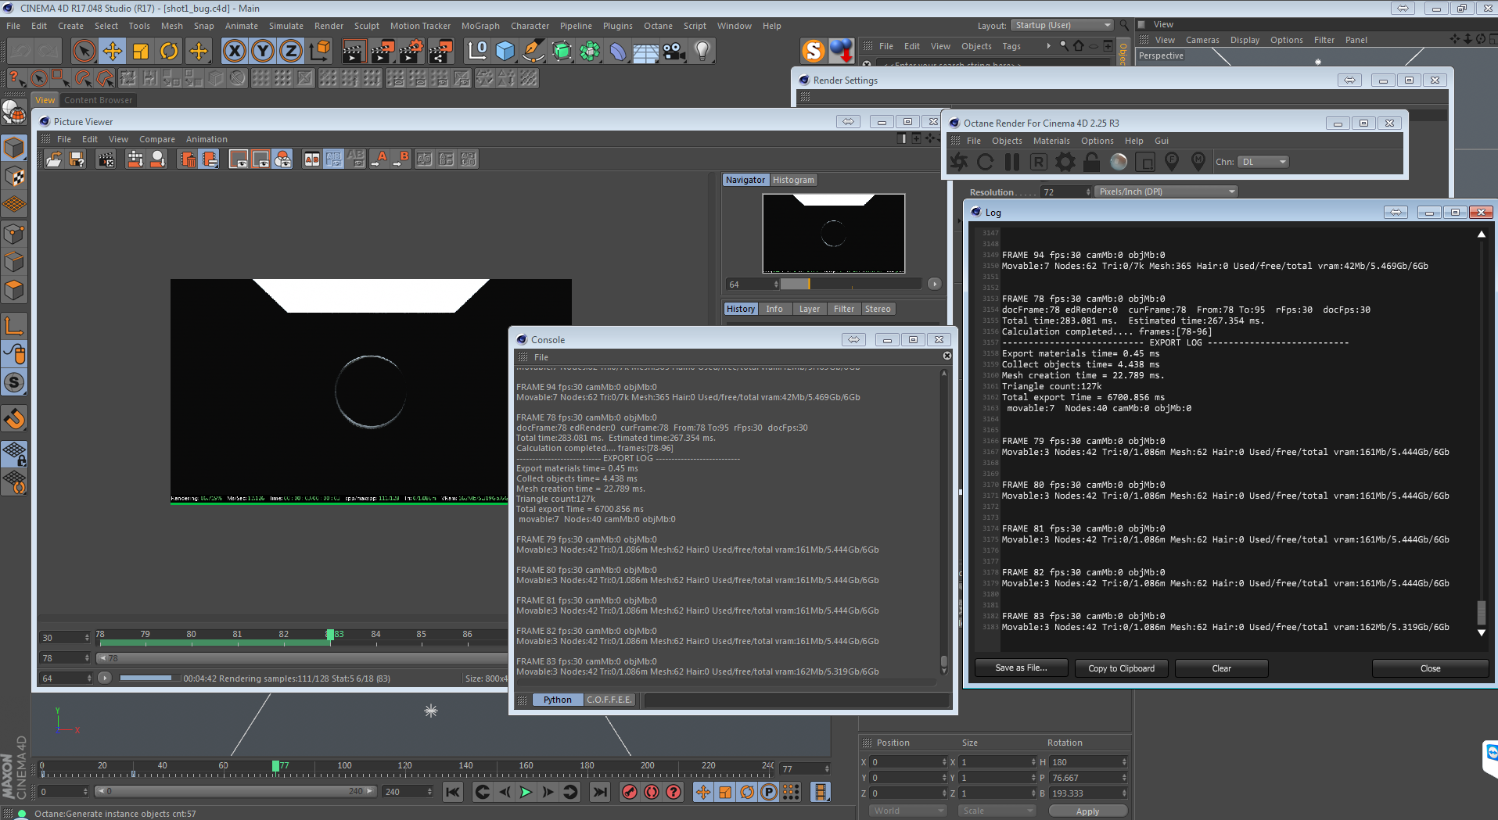Toggle Autokeying record button

(652, 792)
